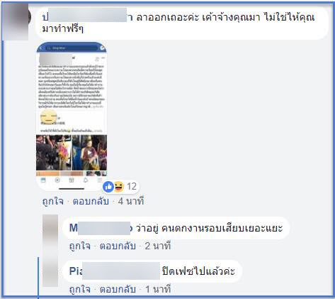Play the video in the attached screenshot
The width and height of the screenshot is (335, 299).
pyautogui.click(x=89, y=153)
